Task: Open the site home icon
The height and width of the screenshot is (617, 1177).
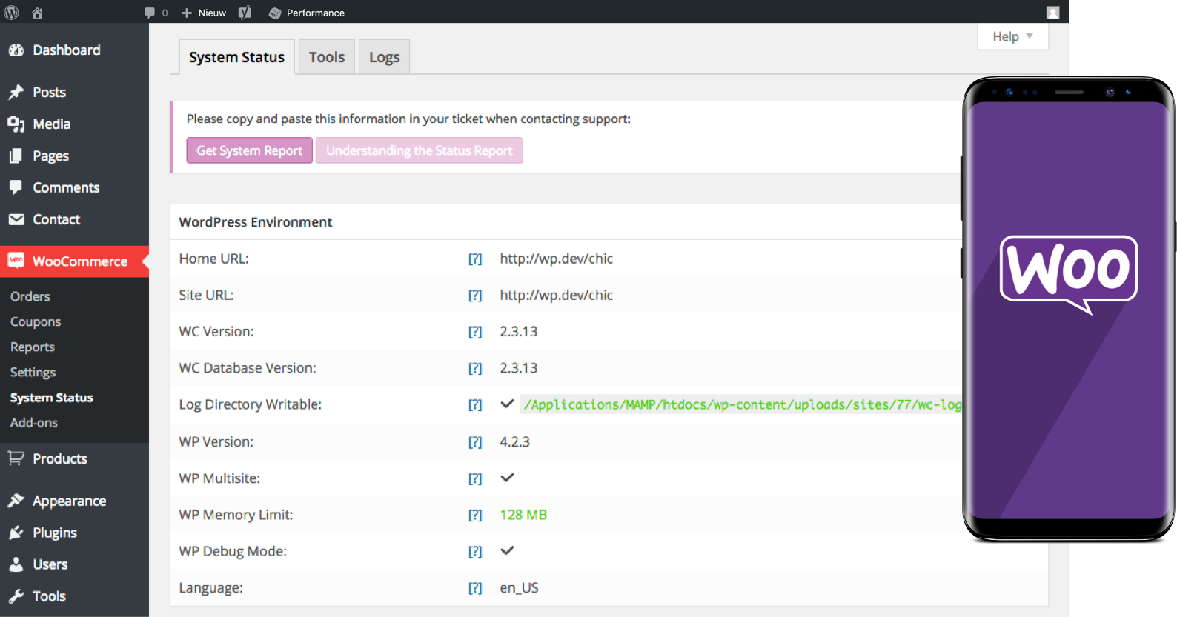Action: [37, 13]
